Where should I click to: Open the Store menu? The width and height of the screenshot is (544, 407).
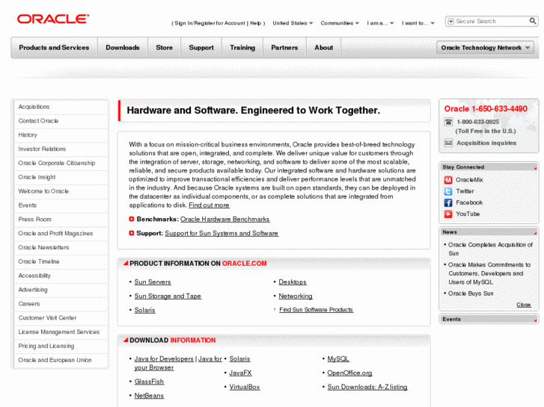[x=164, y=48]
